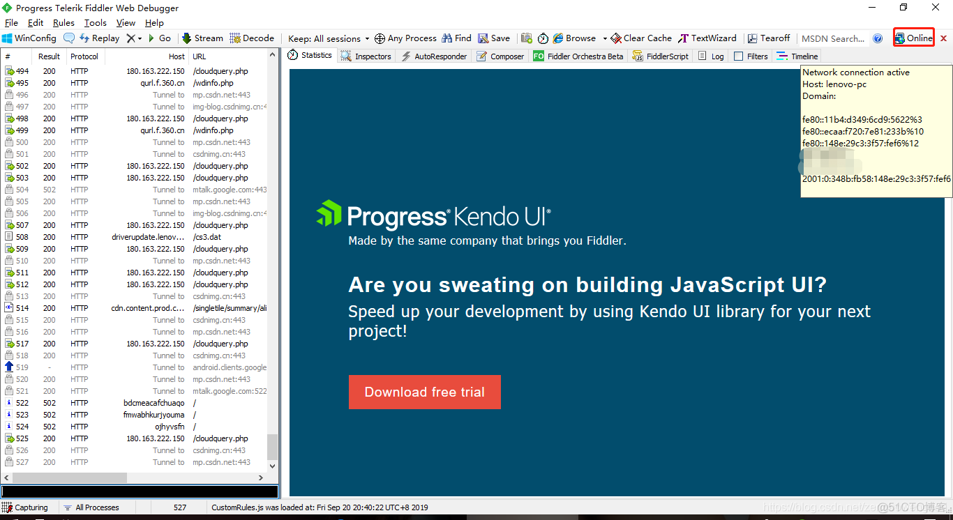
Task: Click the Any Process target picker
Action: [x=405, y=38]
